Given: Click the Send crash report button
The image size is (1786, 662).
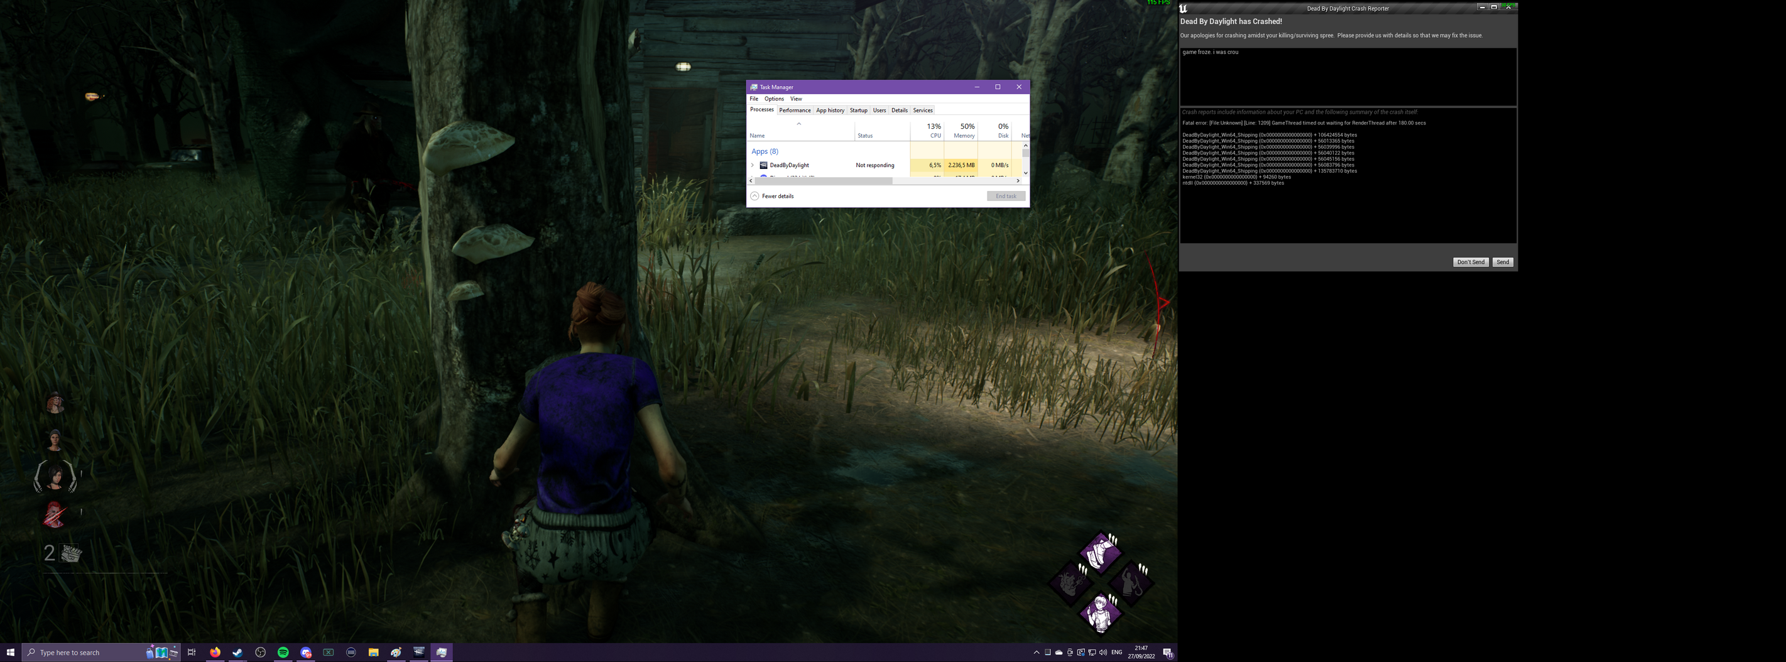Looking at the screenshot, I should (x=1503, y=262).
